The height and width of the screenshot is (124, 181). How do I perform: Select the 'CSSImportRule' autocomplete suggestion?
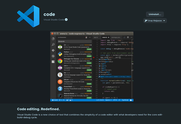coord(115,59)
